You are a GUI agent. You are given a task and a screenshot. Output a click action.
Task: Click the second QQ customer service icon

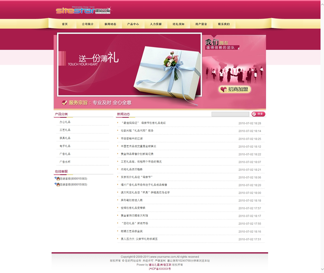click(x=57, y=184)
